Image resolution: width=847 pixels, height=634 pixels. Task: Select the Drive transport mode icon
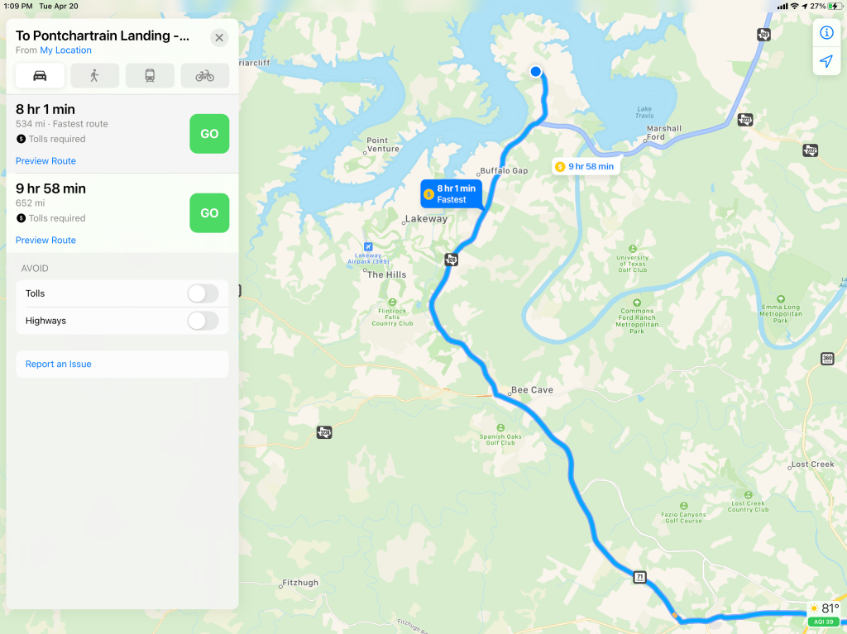pos(40,75)
